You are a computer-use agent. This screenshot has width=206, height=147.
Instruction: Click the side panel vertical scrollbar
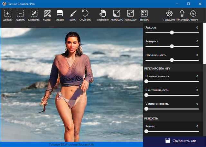[x=204, y=43]
